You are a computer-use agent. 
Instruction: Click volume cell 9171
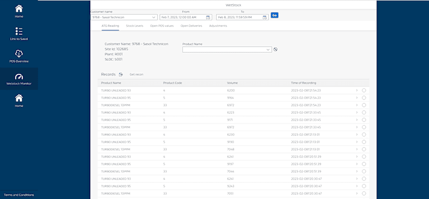(x=230, y=120)
